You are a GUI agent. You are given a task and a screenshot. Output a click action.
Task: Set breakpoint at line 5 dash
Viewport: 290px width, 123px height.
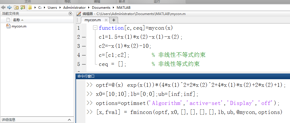point(84,64)
